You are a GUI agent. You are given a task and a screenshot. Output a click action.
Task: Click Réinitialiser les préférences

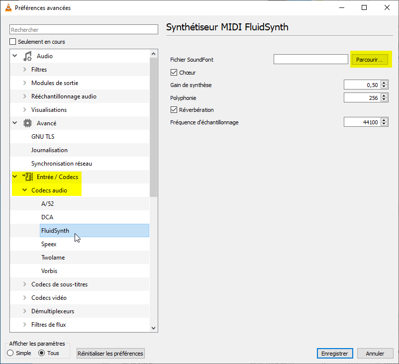(x=110, y=354)
